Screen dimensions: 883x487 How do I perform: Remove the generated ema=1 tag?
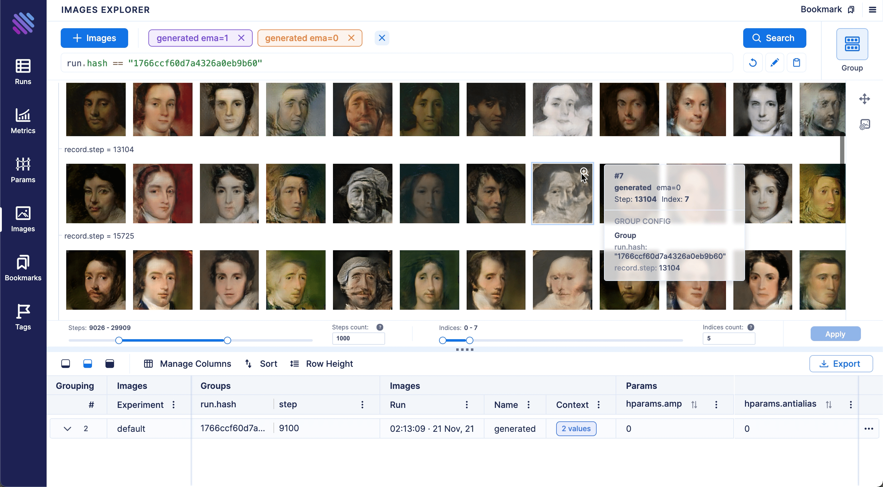click(241, 38)
